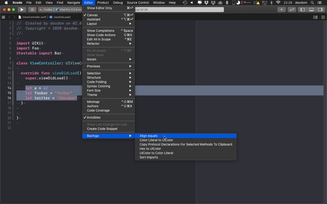Click the Time Machine menu bar icon
The width and height of the screenshot is (327, 204).
[185, 2]
